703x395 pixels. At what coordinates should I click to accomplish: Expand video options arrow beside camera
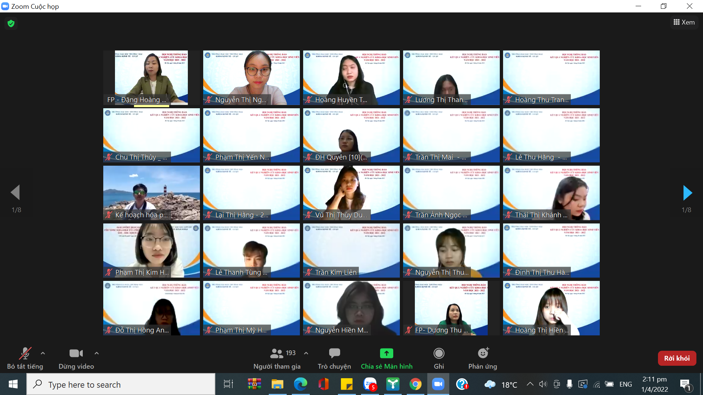(x=97, y=353)
